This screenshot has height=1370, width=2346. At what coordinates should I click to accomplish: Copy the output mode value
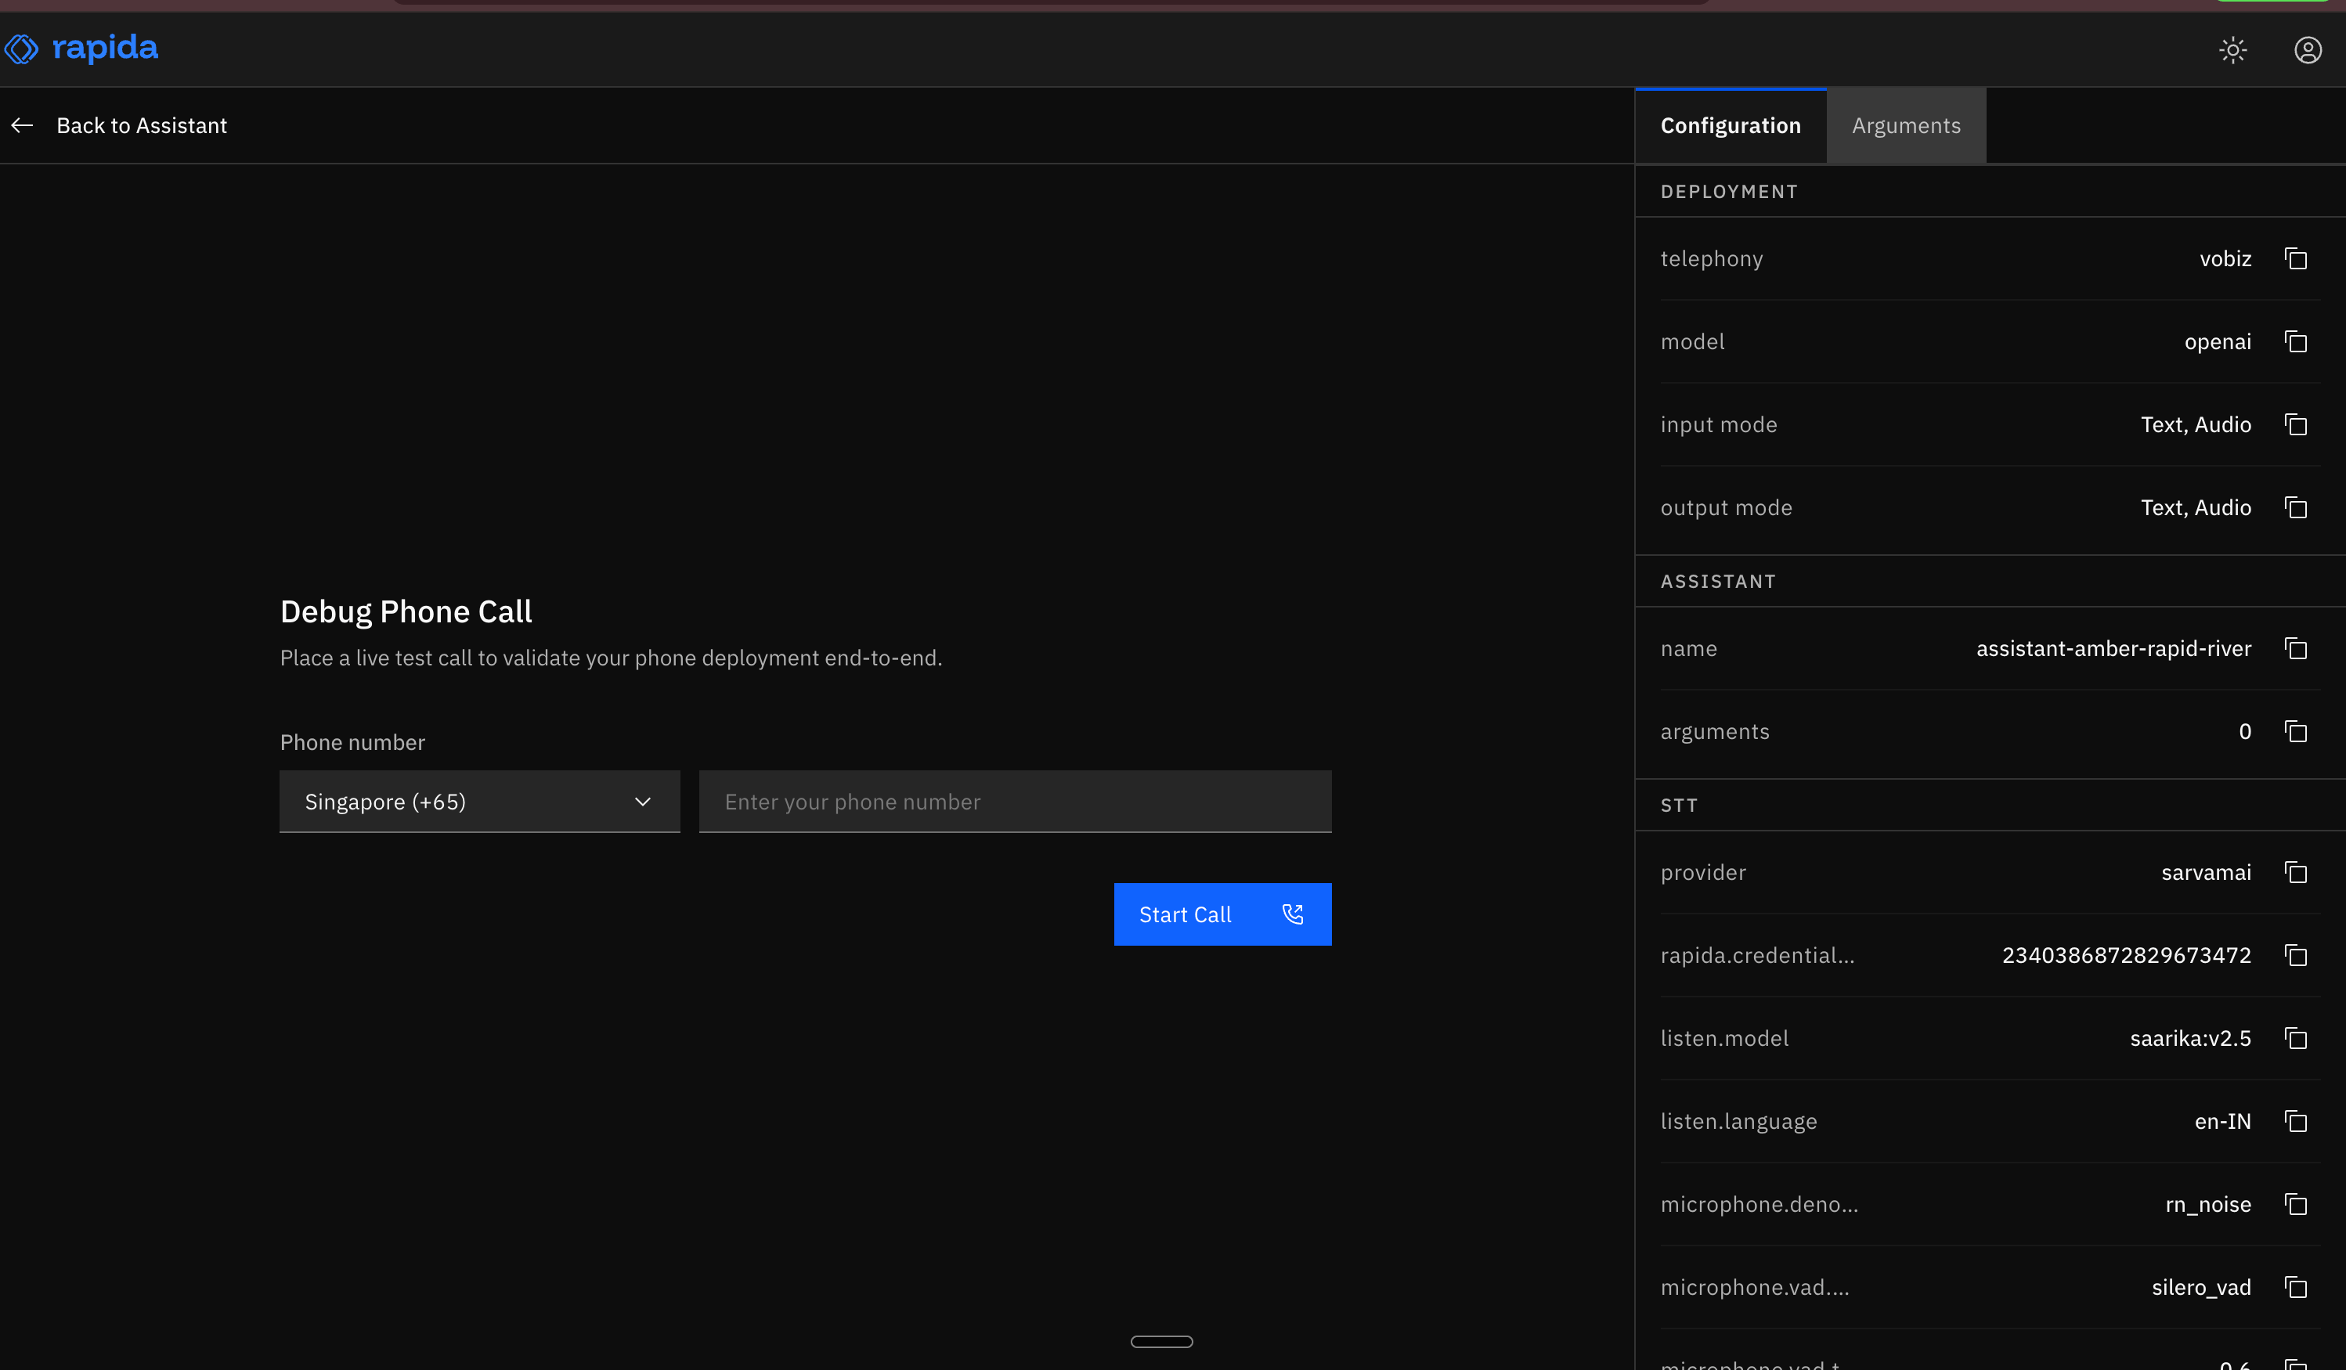coord(2296,507)
